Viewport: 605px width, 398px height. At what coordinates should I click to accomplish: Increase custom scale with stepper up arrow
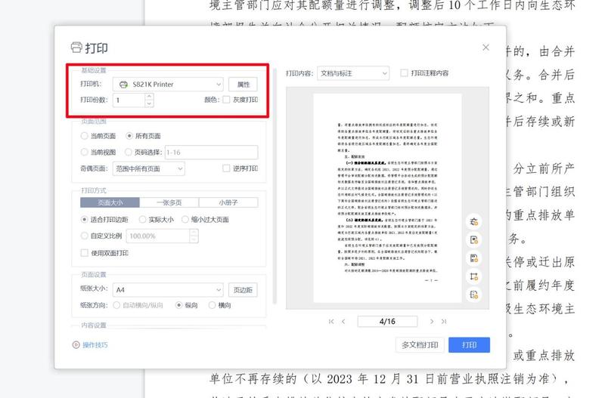(194, 232)
